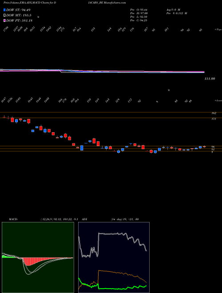
Task: Click the 151.00 price label beside the EMA lines
Action: pyautogui.click(x=210, y=79)
